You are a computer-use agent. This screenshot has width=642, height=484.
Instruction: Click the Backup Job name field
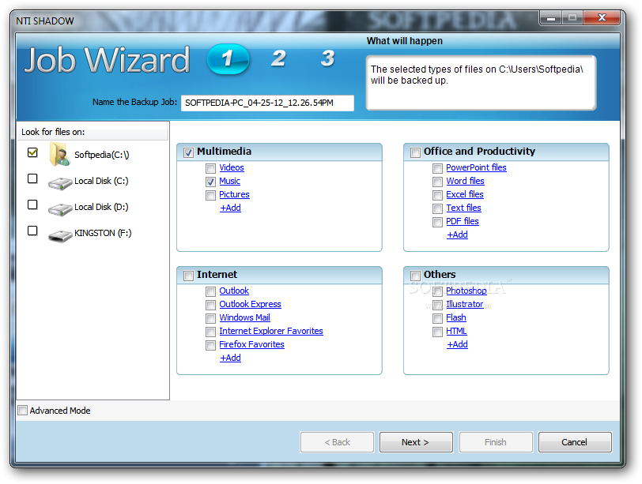coord(267,103)
